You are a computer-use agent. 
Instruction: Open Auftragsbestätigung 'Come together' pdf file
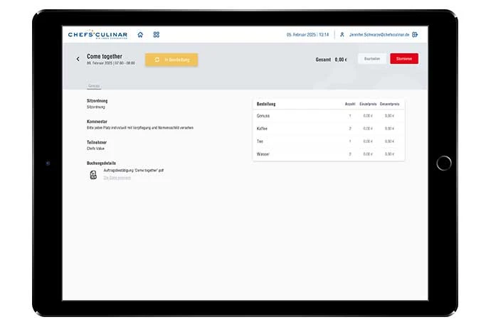click(x=134, y=171)
